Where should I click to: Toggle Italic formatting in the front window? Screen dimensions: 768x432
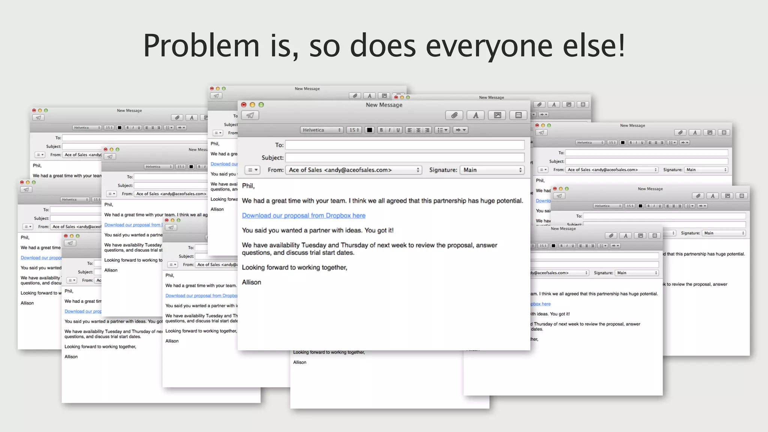click(390, 130)
